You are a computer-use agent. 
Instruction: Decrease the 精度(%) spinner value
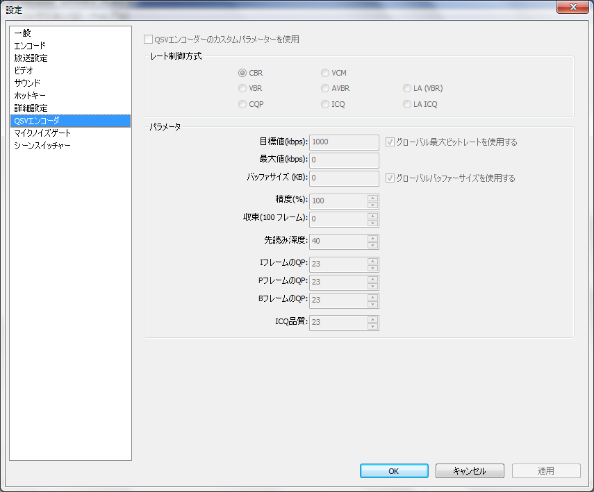[x=373, y=205]
